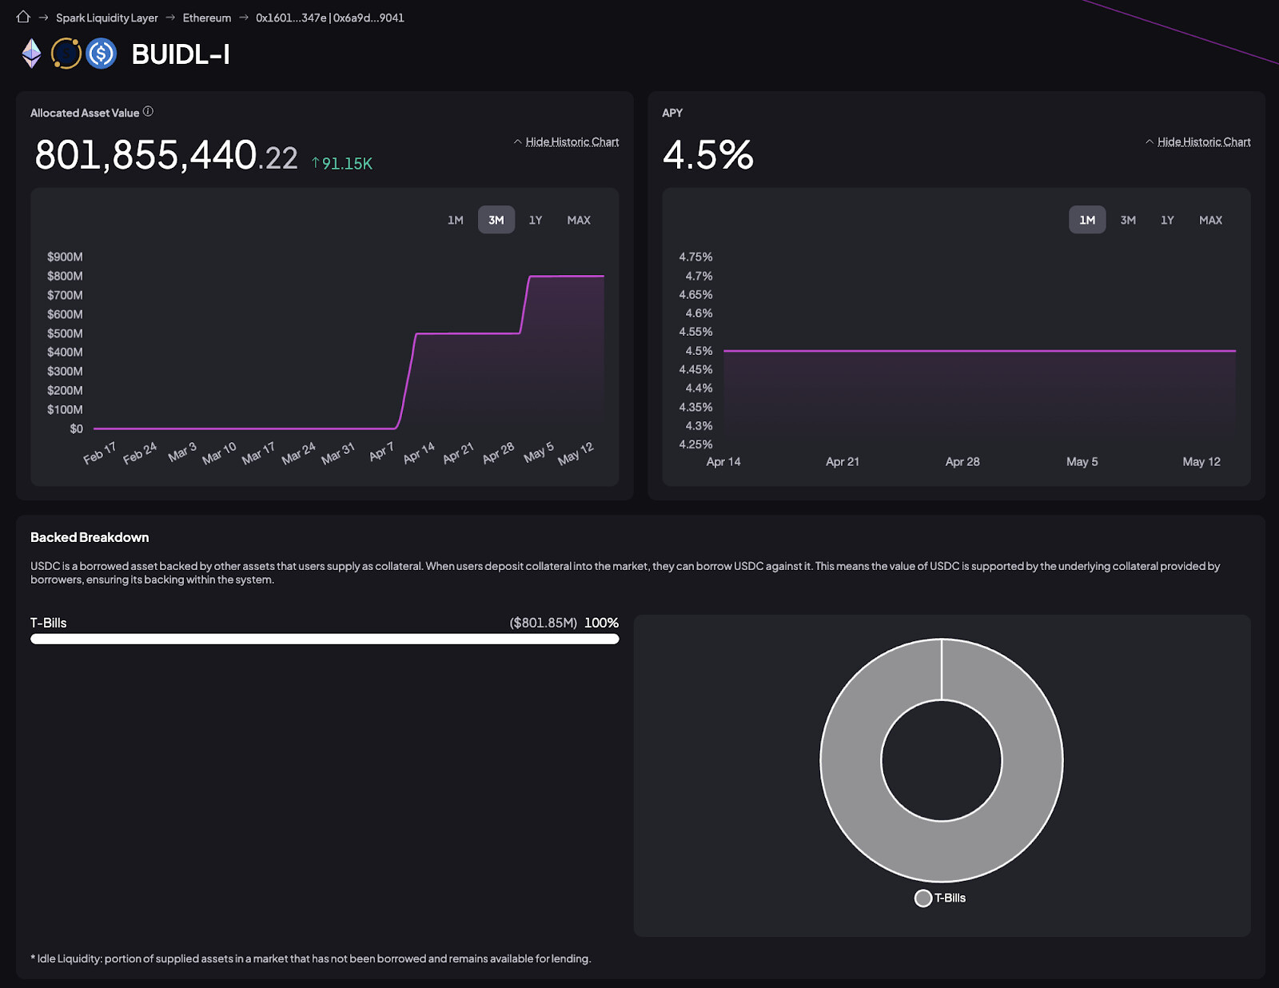
Task: Select 1M range on the asset value chart
Action: 456,220
